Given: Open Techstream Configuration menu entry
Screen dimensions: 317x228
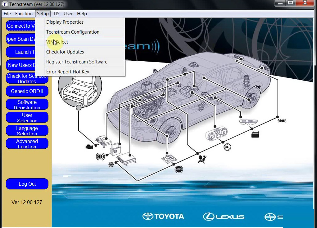Looking at the screenshot, I should pyautogui.click(x=73, y=32).
